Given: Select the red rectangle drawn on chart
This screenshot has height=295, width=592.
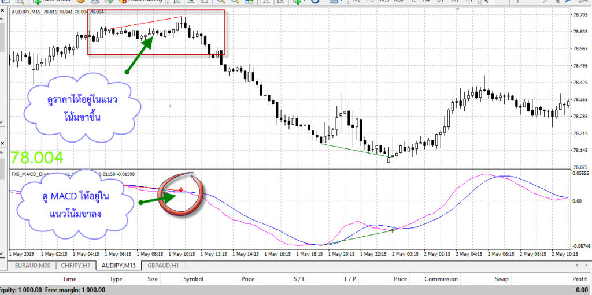Looking at the screenshot, I should tap(156, 10).
